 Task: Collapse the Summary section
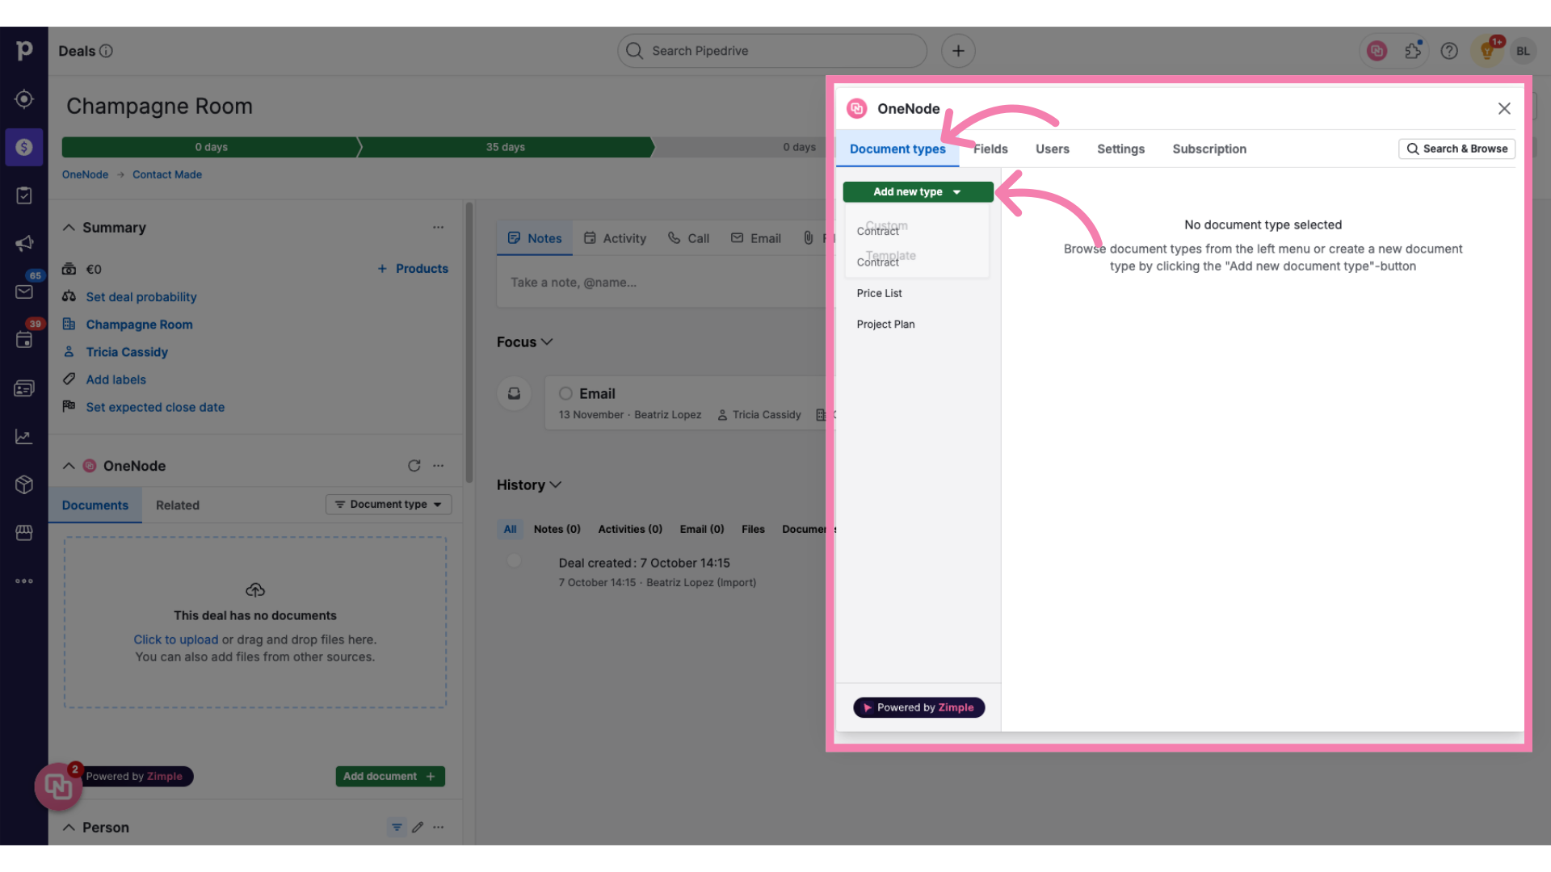69,228
